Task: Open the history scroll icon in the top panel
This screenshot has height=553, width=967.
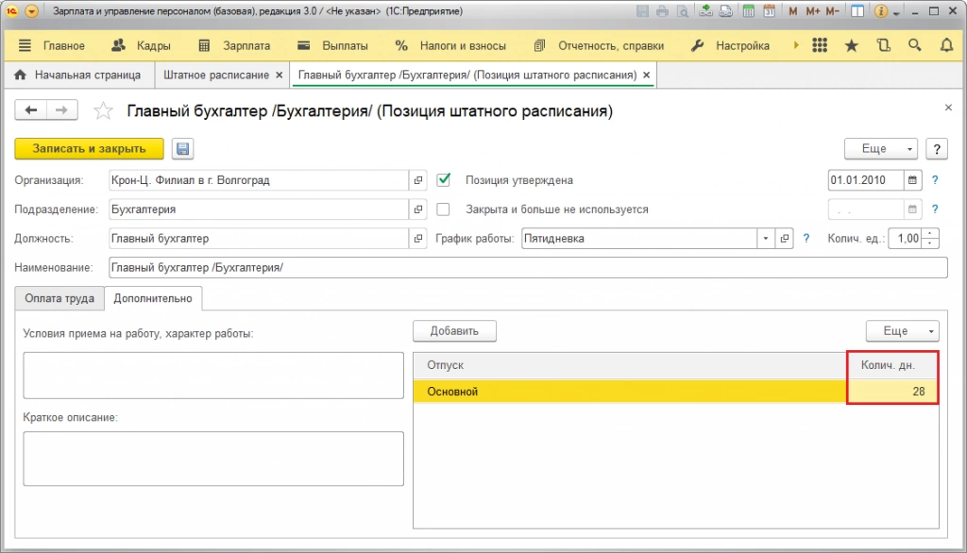Action: click(883, 45)
